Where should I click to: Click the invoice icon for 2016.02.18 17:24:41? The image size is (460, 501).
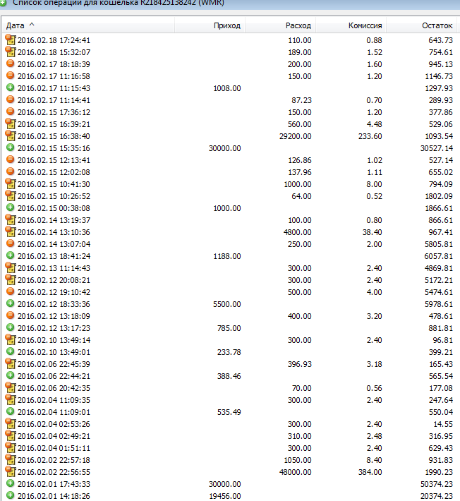coord(11,40)
